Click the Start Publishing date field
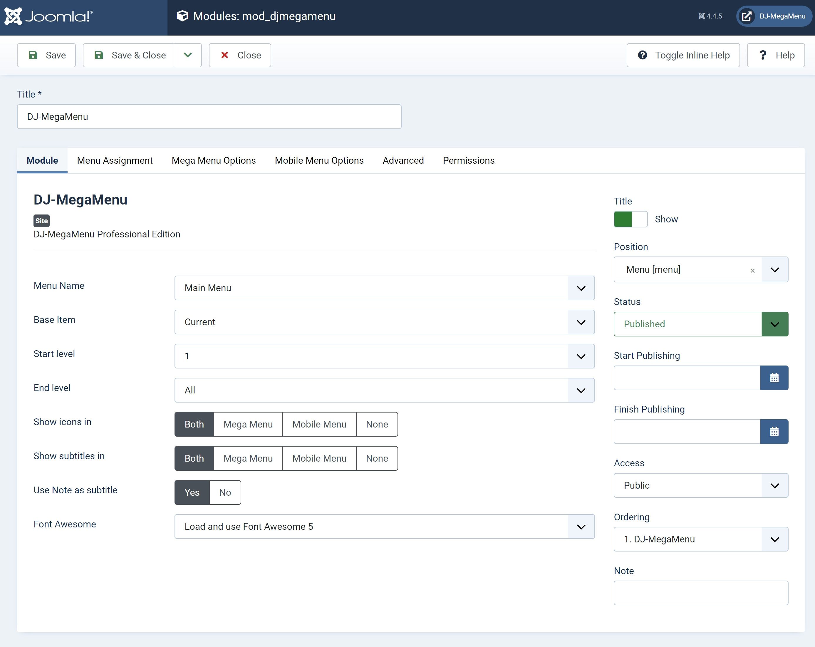 (687, 378)
